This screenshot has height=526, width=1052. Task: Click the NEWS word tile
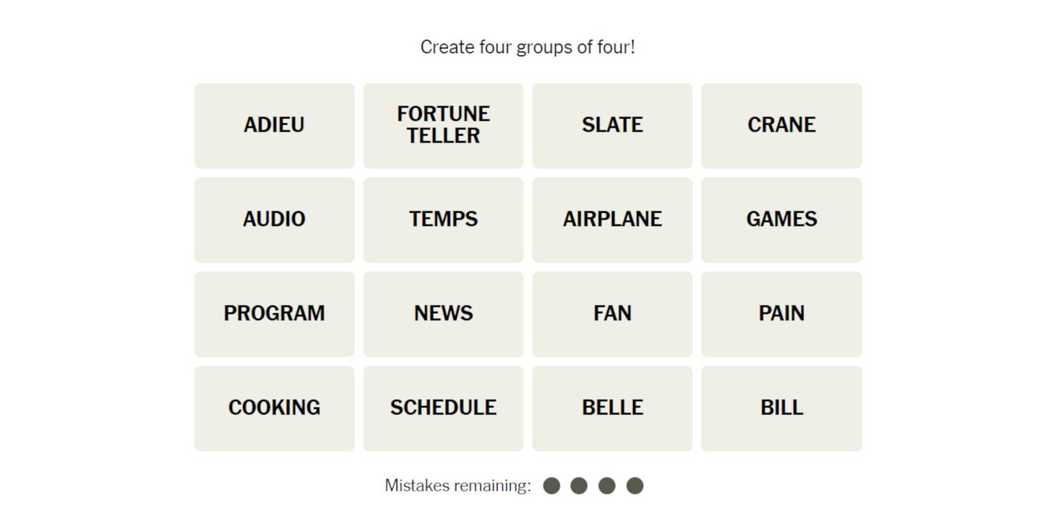click(x=443, y=314)
